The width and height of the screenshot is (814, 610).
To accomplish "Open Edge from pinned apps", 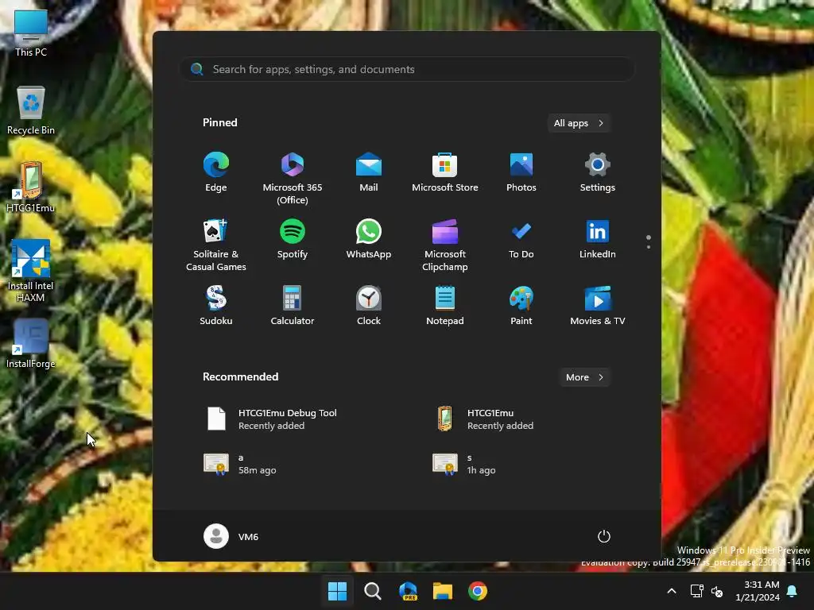I will point(216,172).
